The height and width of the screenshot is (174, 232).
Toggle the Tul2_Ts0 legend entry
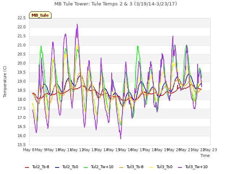[67, 167]
